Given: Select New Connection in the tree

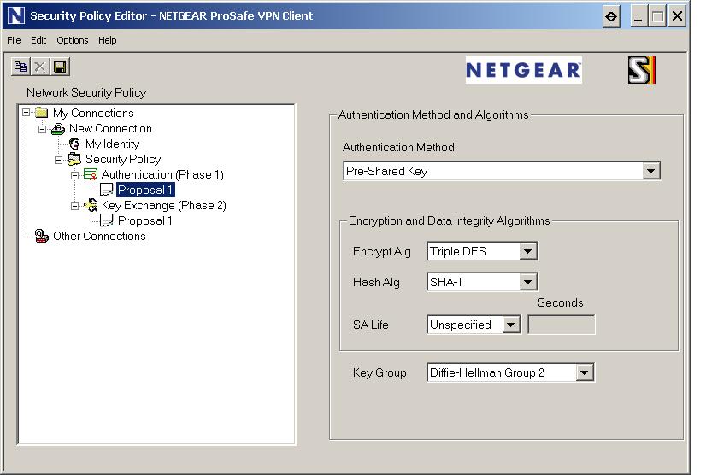Looking at the screenshot, I should pyautogui.click(x=110, y=129).
